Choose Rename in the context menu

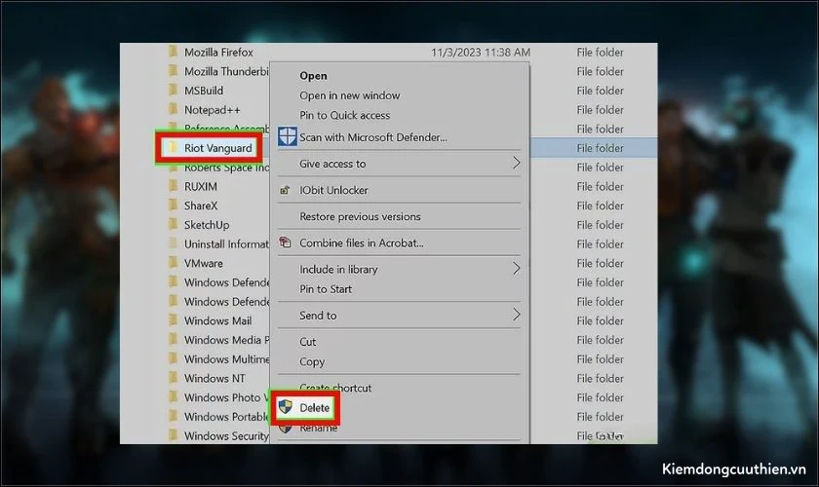(x=318, y=428)
